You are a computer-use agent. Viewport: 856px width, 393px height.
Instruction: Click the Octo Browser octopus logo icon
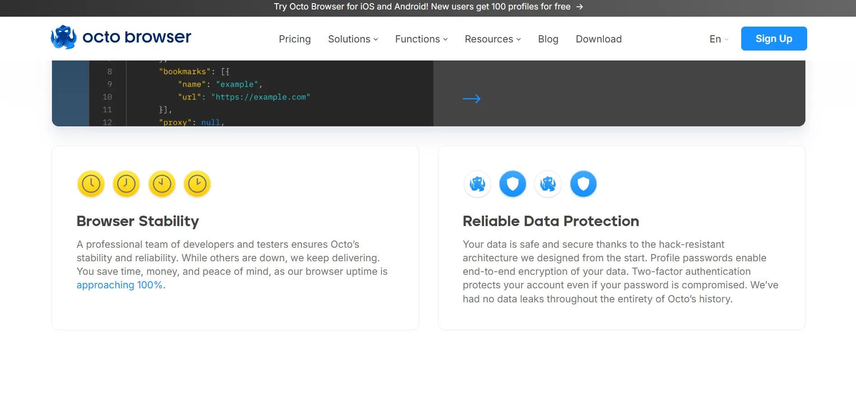[x=64, y=37]
